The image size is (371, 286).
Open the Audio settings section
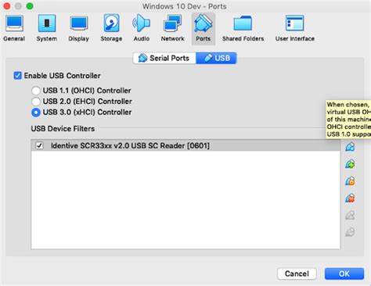click(x=142, y=28)
